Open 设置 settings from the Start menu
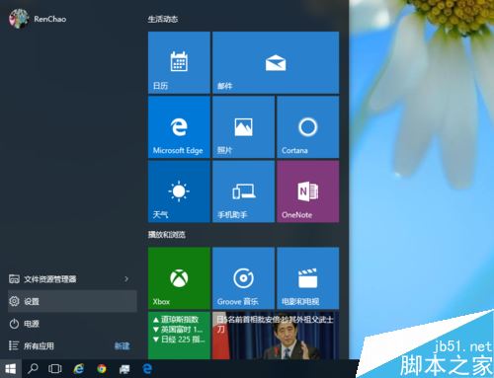The image size is (494, 378). [72, 301]
